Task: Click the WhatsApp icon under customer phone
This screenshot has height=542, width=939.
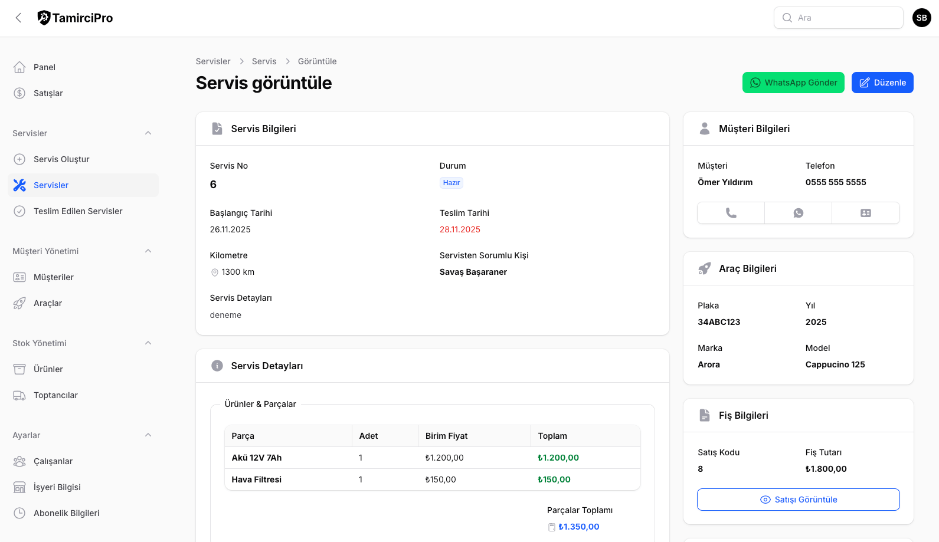Action: pos(798,213)
